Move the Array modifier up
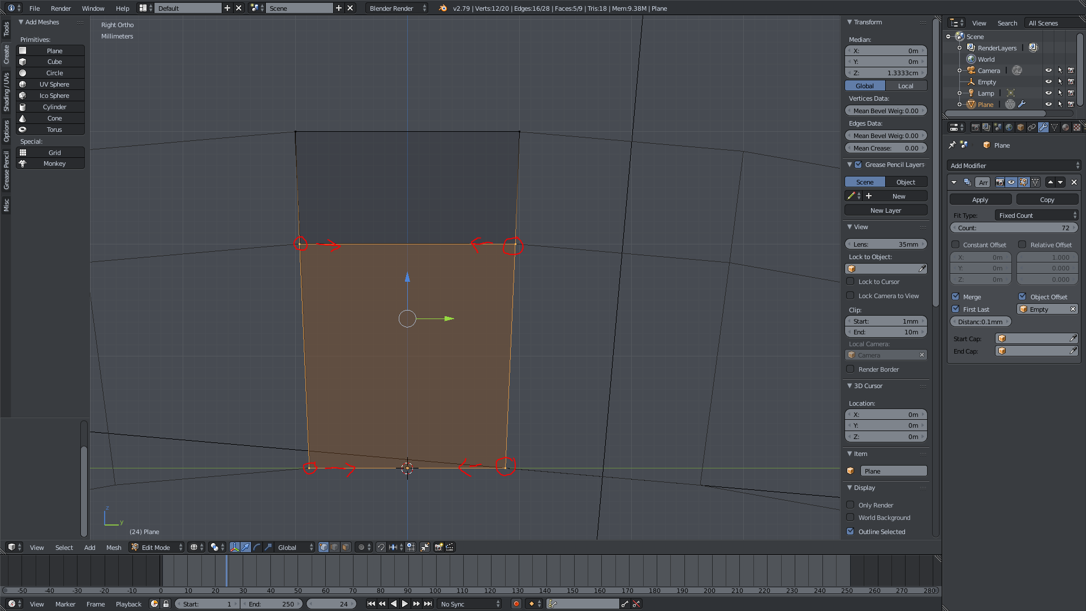This screenshot has width=1086, height=611. [x=1050, y=182]
